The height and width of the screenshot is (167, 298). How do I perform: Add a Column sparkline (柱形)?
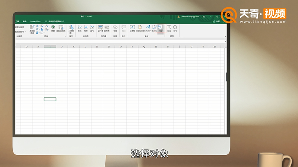point(86,29)
